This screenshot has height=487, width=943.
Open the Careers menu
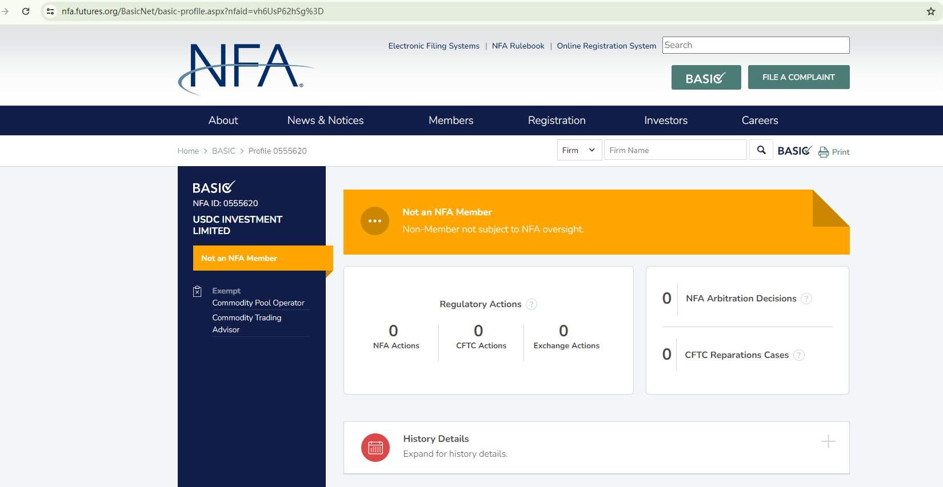pyautogui.click(x=760, y=120)
